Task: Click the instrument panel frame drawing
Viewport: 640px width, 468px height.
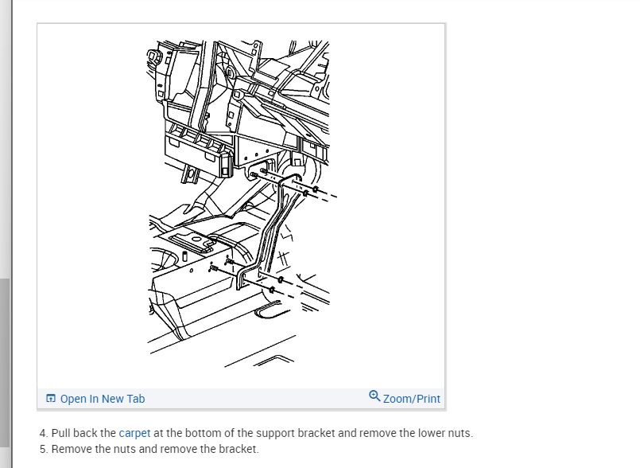Action: pos(239,108)
